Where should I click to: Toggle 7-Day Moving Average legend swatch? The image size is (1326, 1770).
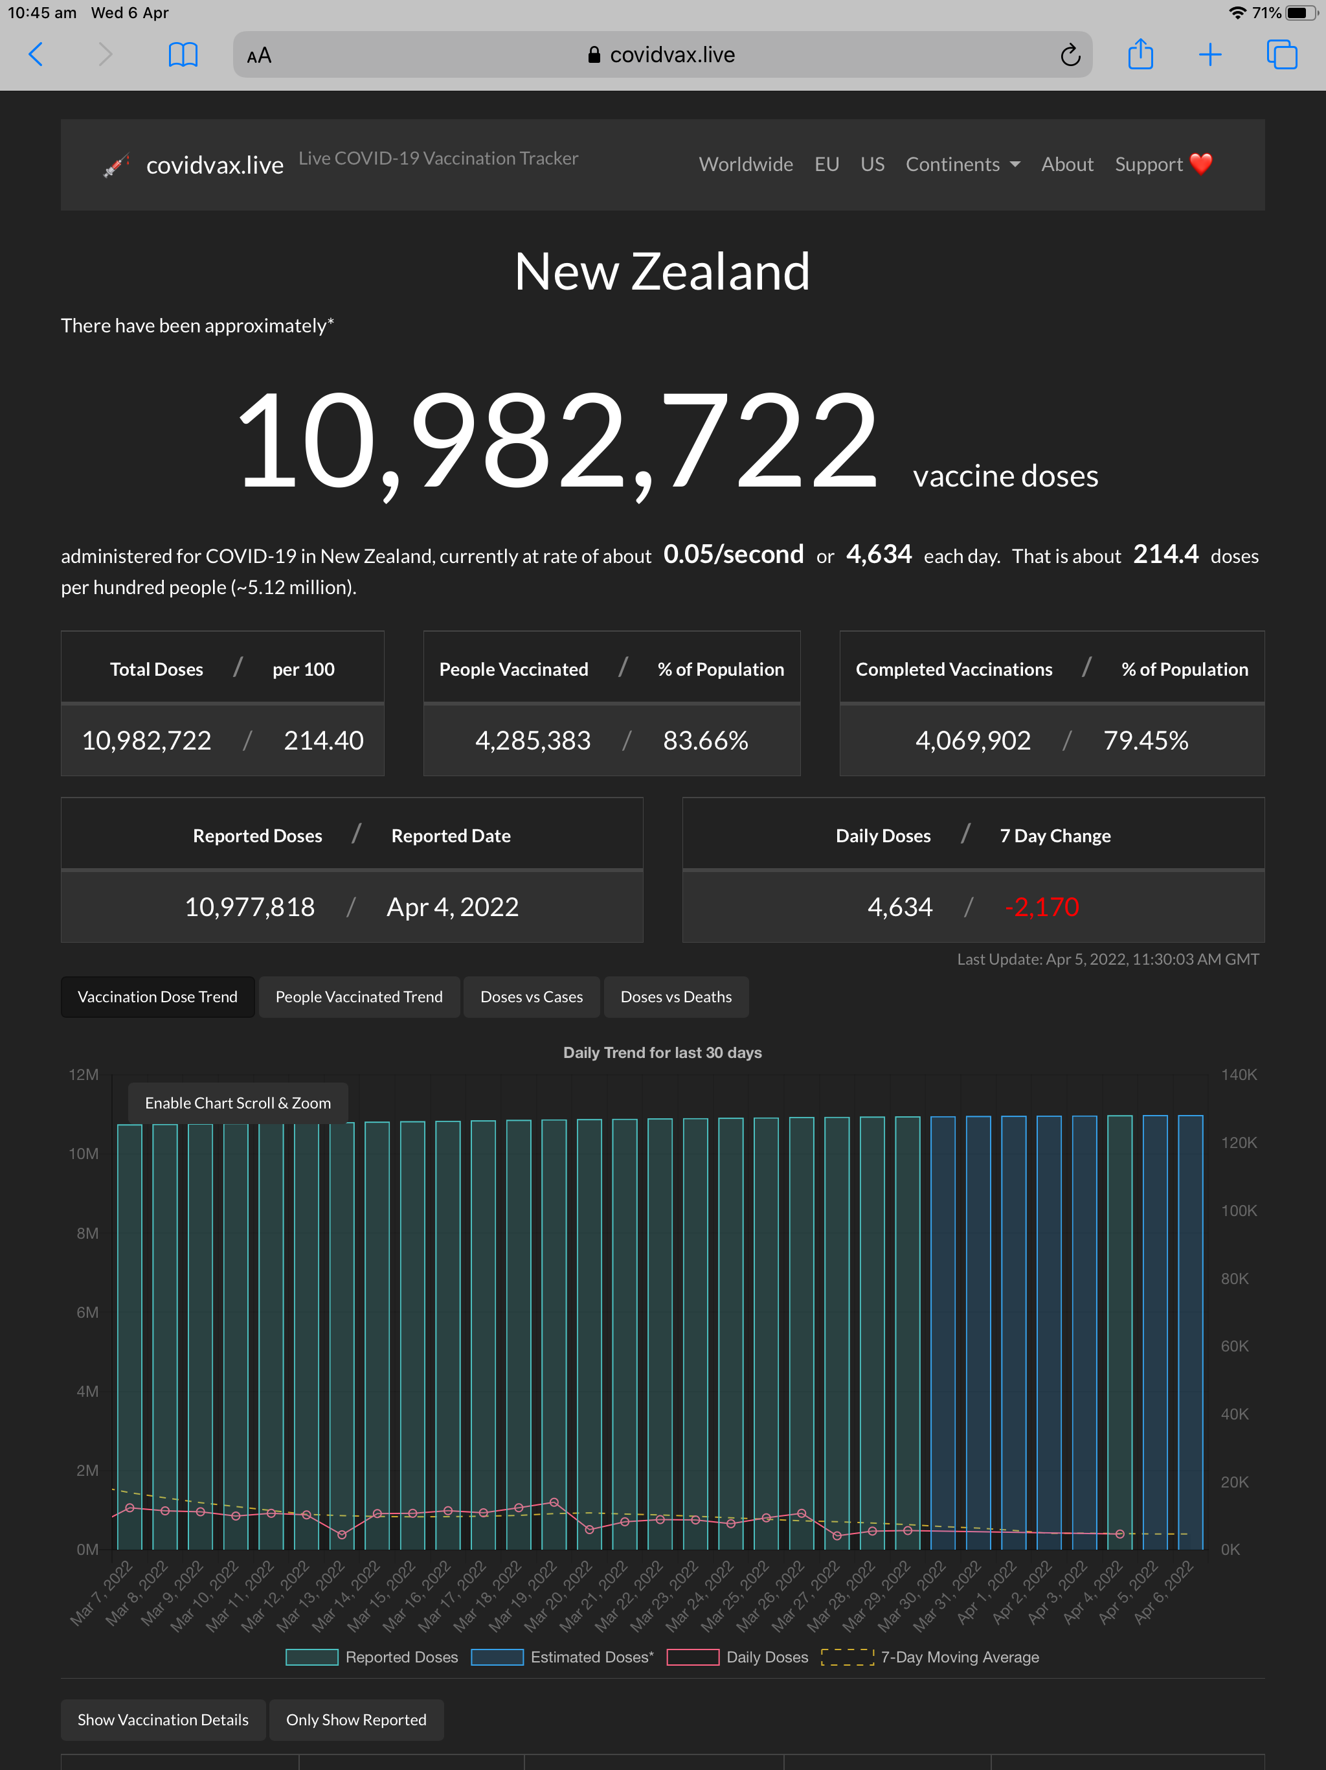click(847, 1657)
